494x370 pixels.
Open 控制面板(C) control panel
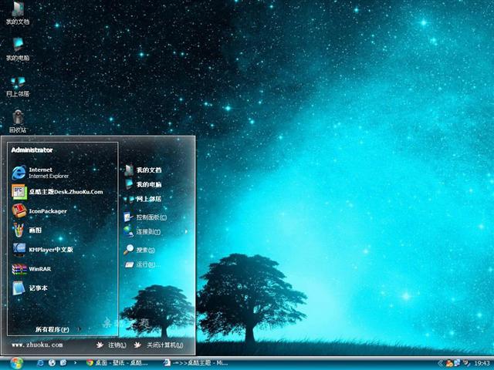click(145, 217)
